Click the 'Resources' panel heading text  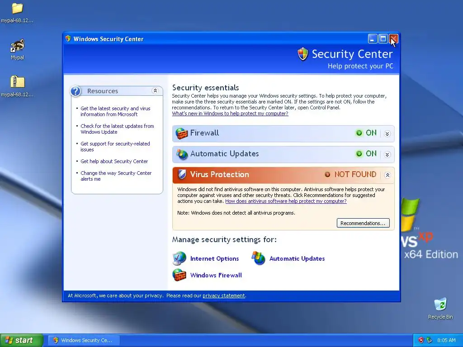pos(103,91)
